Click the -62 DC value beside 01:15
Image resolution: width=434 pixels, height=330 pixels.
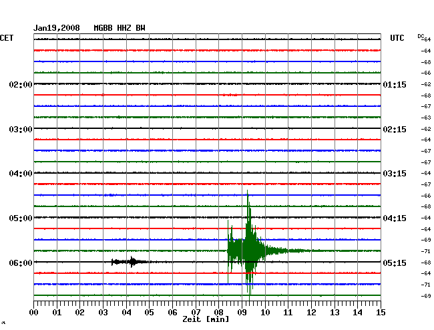[x=426, y=84]
